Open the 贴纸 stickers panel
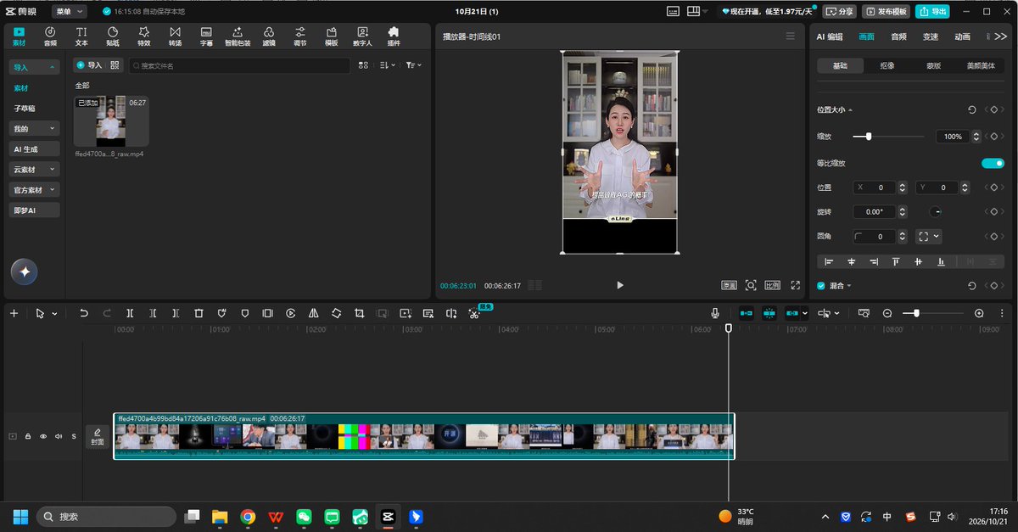 point(113,36)
